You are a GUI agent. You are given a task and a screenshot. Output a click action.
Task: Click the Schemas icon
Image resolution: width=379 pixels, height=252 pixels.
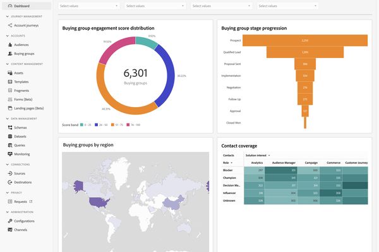click(10, 127)
